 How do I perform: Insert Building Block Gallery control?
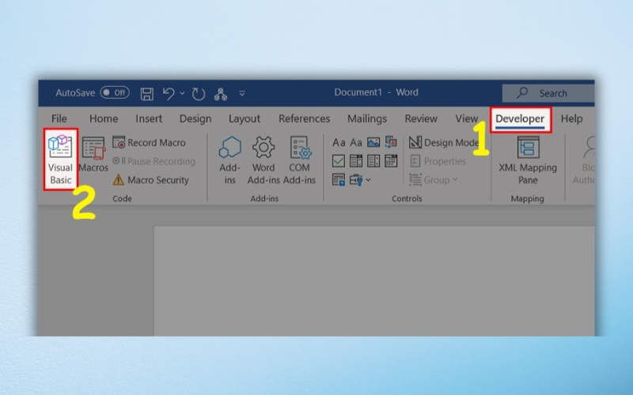[x=391, y=142]
